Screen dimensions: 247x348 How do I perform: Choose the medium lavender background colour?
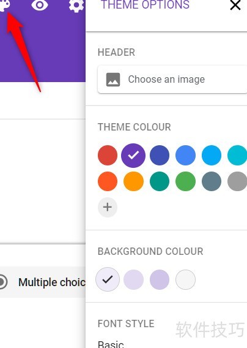click(160, 279)
